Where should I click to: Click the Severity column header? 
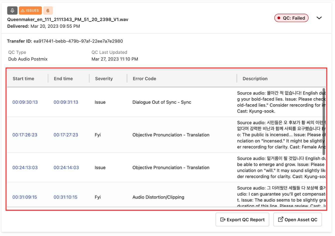pos(104,78)
